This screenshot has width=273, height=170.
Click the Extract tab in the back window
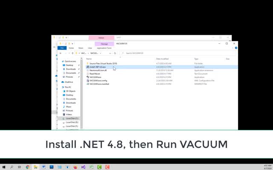click(x=102, y=38)
